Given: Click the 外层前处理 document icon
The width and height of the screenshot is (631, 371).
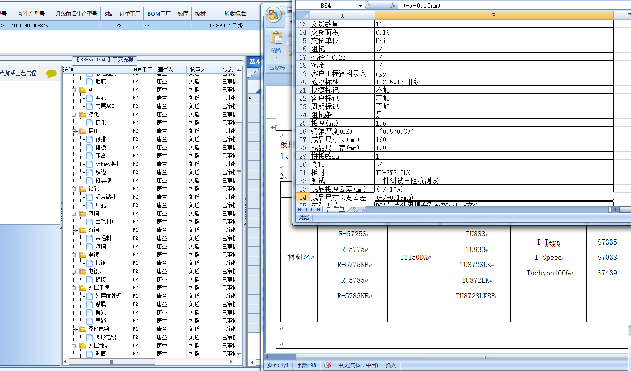Looking at the screenshot, I should 90,296.
